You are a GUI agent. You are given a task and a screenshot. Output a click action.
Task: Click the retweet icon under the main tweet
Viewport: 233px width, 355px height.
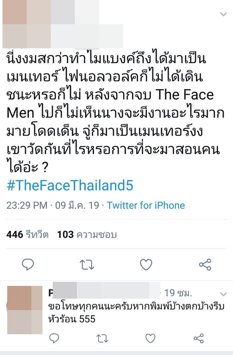tap(87, 264)
